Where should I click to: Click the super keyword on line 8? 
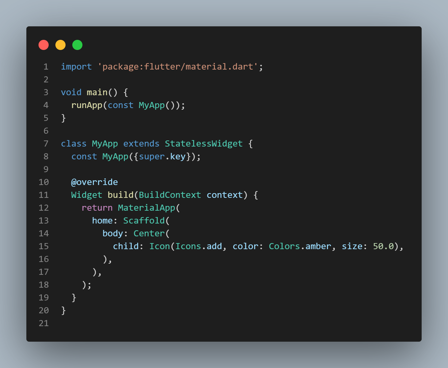[x=152, y=156]
